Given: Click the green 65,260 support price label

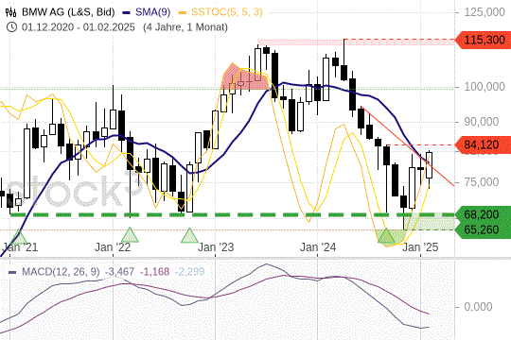Looking at the screenshot, I should pos(483,229).
